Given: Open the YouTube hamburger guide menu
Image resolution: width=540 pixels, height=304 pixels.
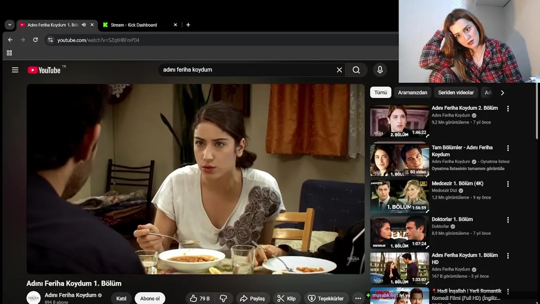Looking at the screenshot, I should coord(15,70).
